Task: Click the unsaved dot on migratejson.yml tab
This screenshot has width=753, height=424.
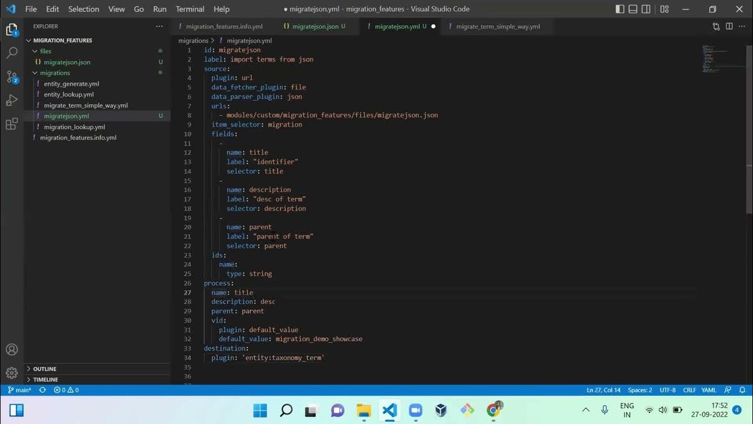Action: (x=433, y=26)
